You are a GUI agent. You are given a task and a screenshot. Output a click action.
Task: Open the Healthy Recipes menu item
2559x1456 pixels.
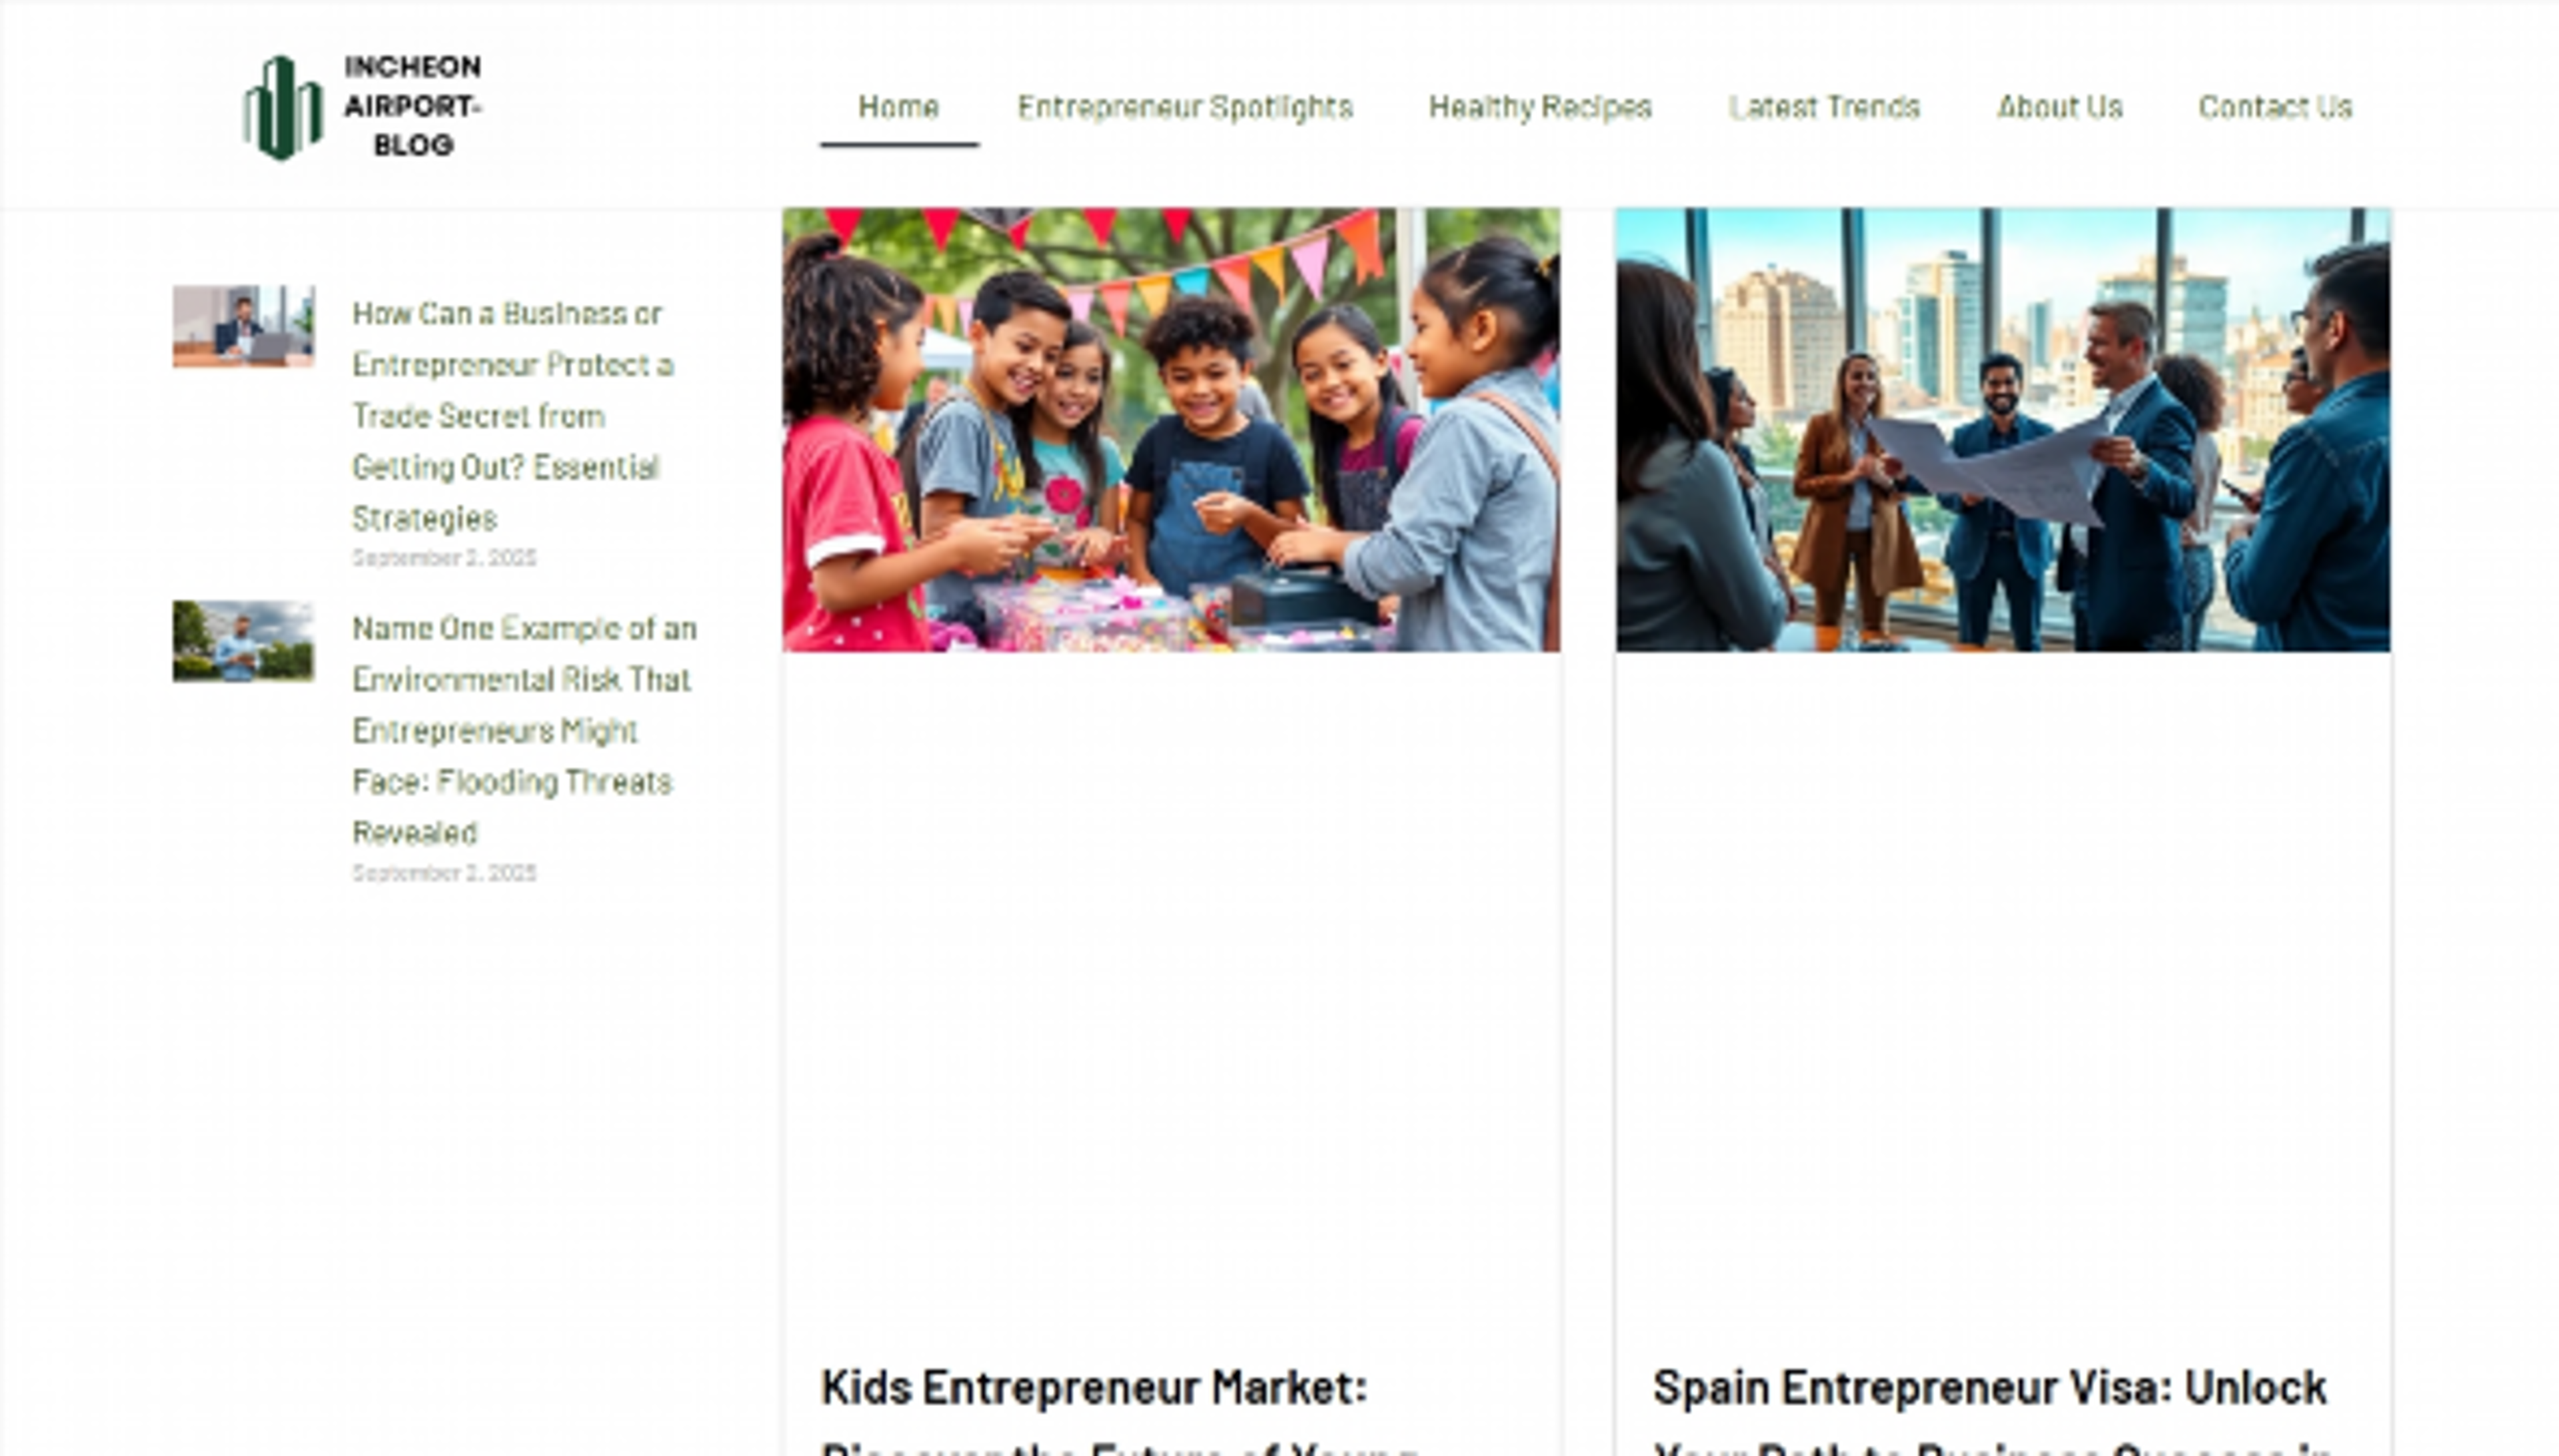[x=1539, y=107]
